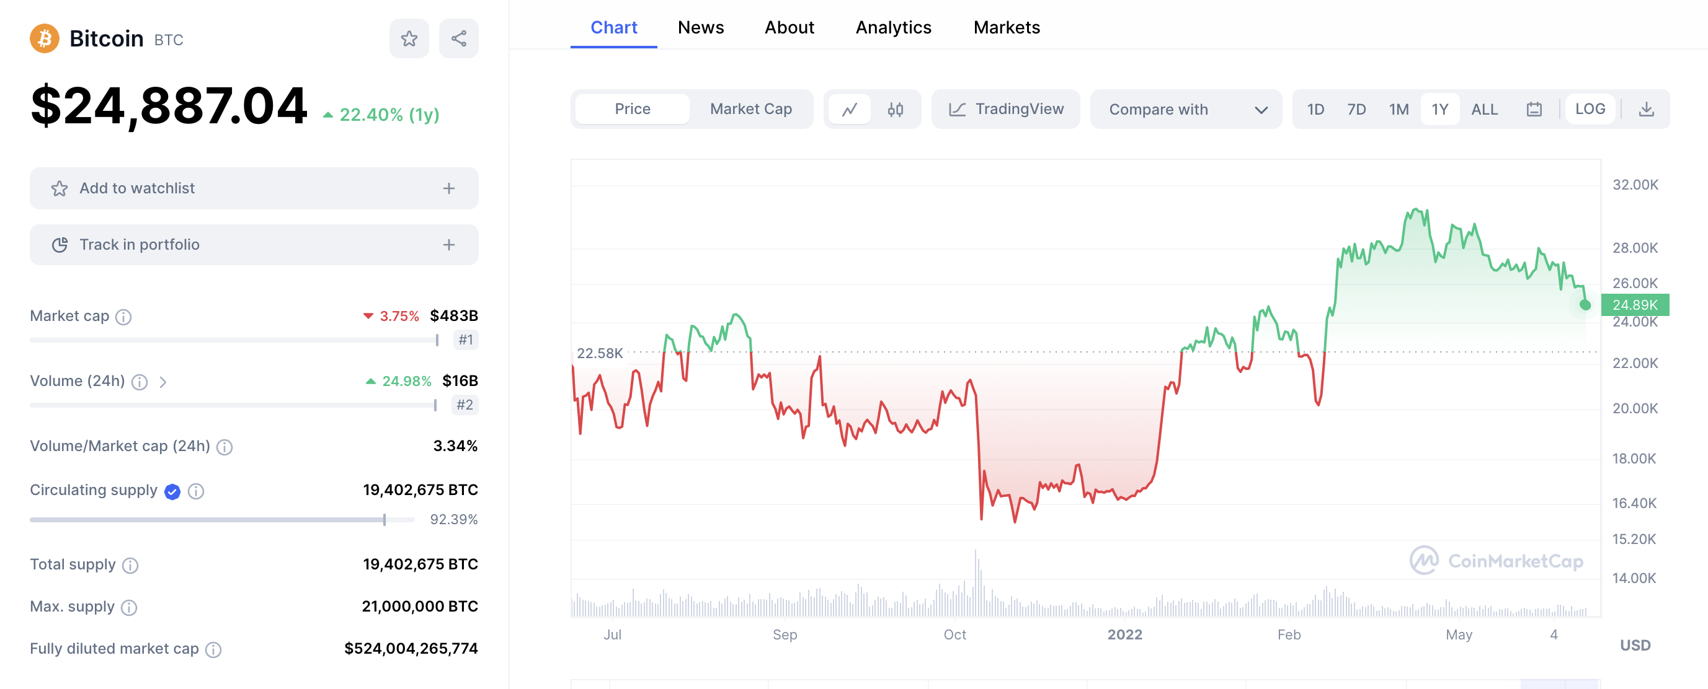The image size is (1708, 689).
Task: Set chart range to 1Y
Action: (1439, 109)
